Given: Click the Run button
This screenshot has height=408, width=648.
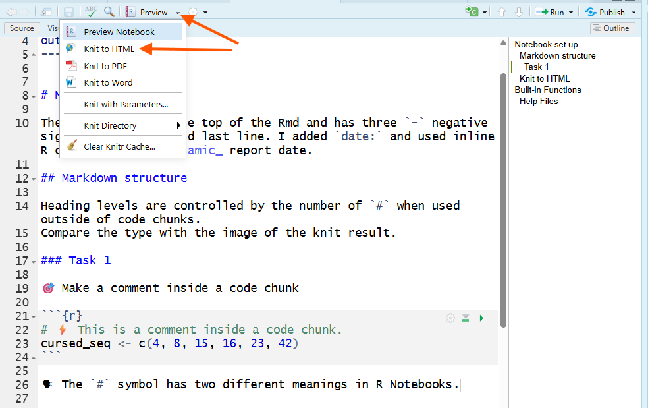Looking at the screenshot, I should click(x=550, y=12).
